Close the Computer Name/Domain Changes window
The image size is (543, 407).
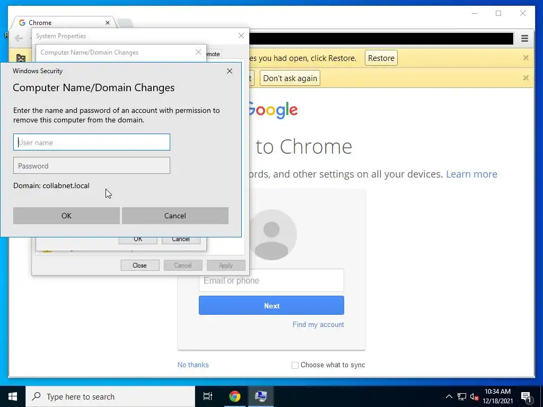(198, 52)
